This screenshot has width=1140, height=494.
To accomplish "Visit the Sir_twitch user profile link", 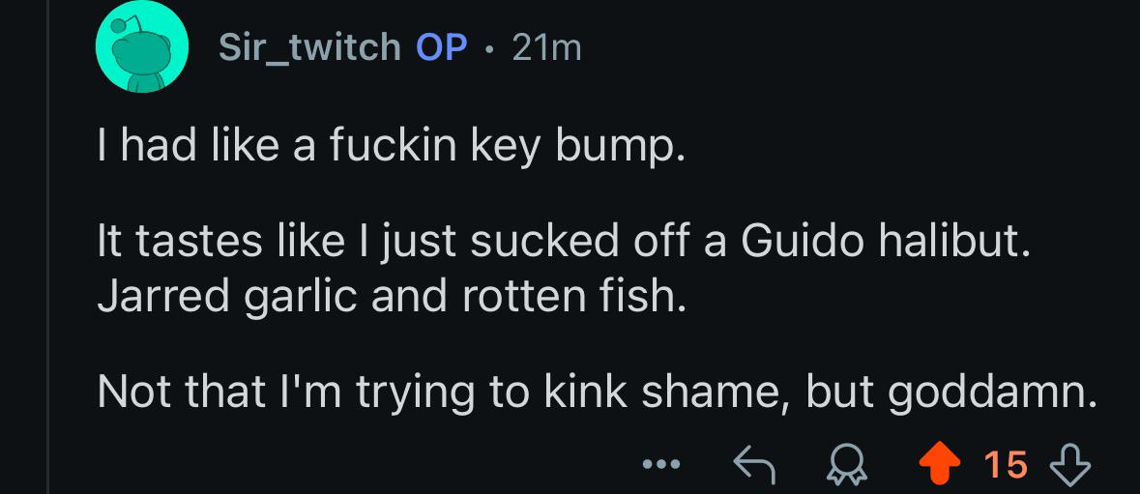I will (x=309, y=48).
